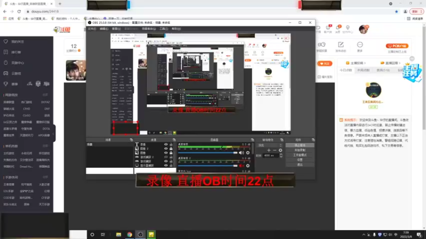Add transition with plus icon in OBS
The width and height of the screenshot is (426, 239).
[x=269, y=150]
